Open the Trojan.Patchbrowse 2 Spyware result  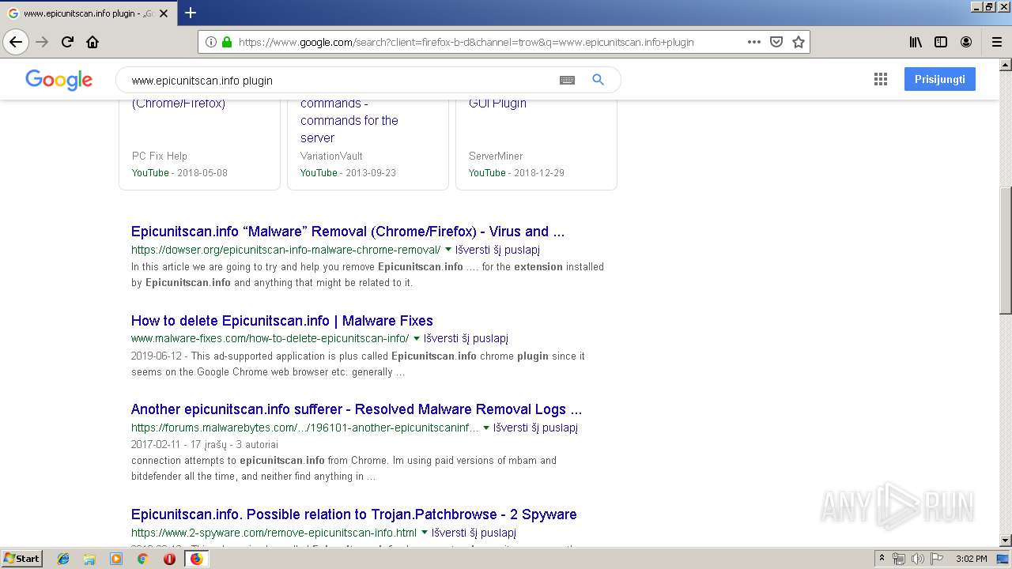[354, 514]
